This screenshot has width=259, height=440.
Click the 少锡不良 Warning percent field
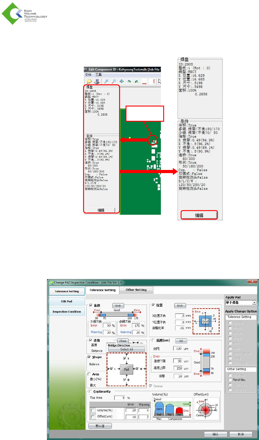[x=107, y=332]
